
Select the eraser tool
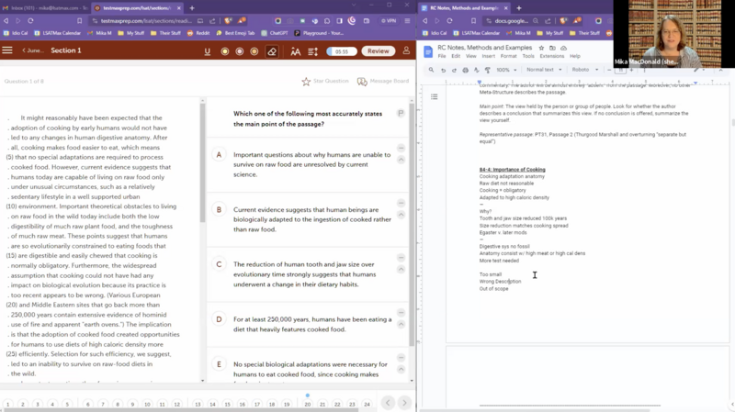coord(271,51)
